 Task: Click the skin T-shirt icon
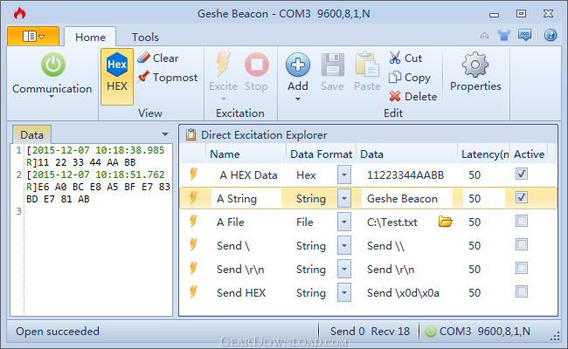[x=504, y=35]
